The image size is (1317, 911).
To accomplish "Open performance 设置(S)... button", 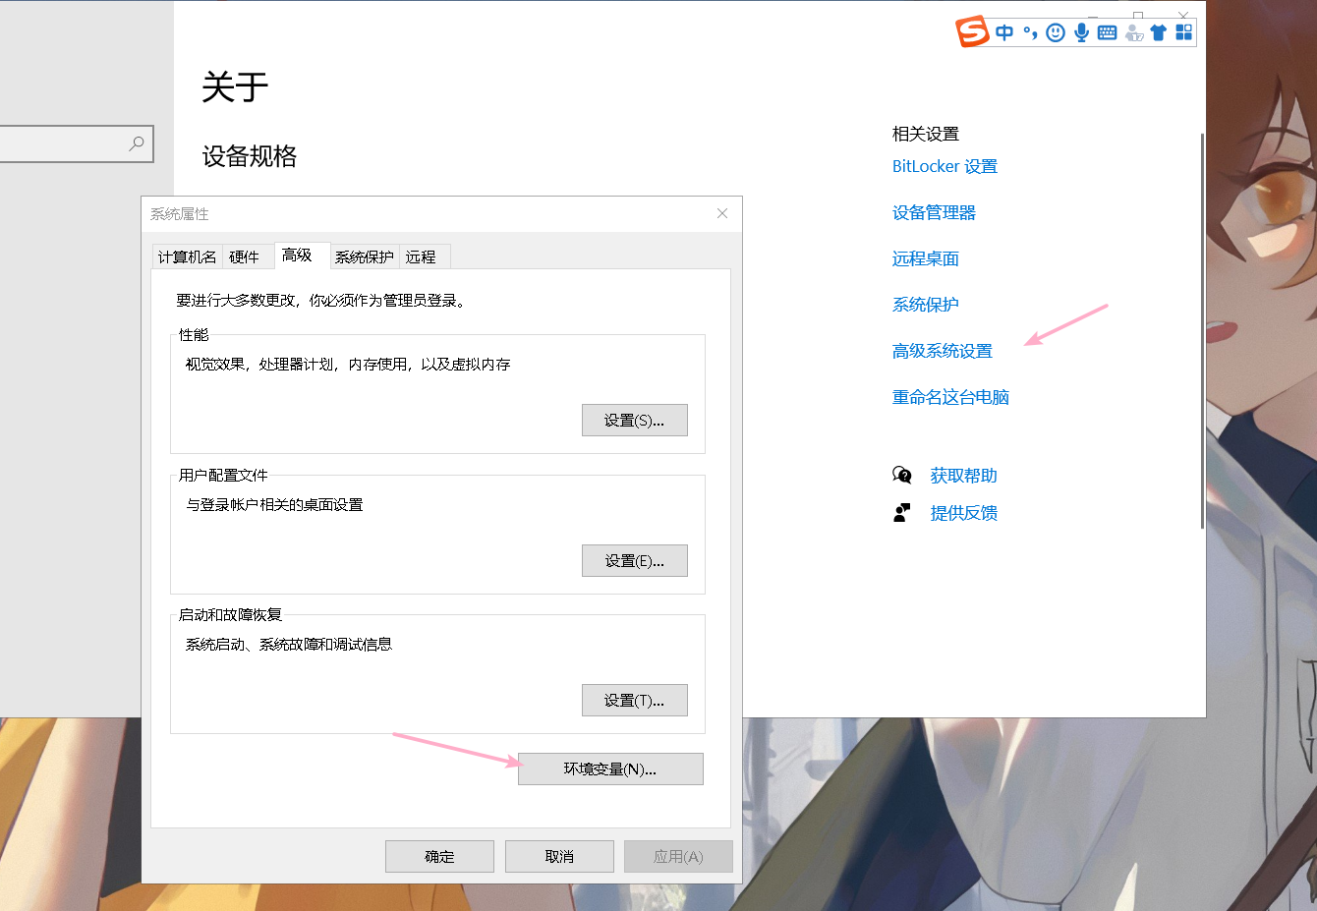I will (x=634, y=420).
